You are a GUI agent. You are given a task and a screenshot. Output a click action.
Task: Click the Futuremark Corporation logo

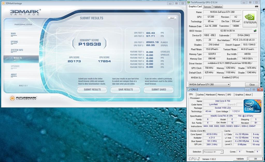point(23,98)
